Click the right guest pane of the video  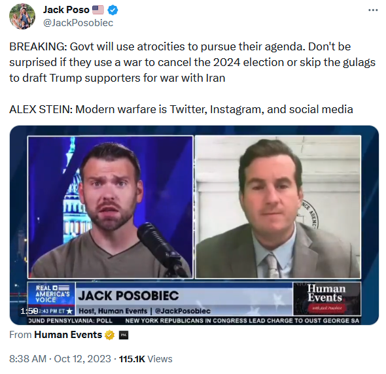278,207
